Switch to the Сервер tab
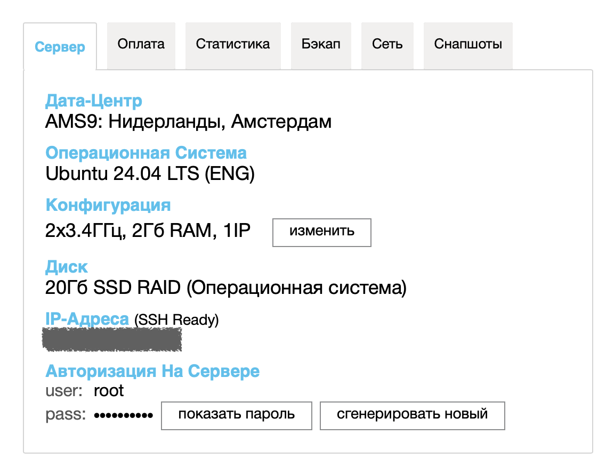 [x=60, y=47]
